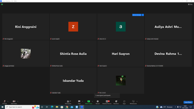
Task: Click the active Zoom taskbar icon
Action: coord(82,107)
